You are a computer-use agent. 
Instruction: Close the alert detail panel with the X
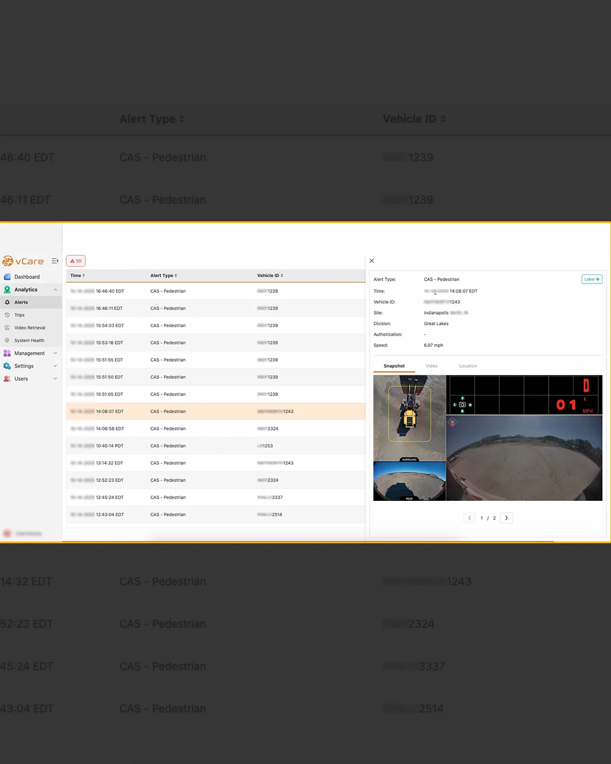click(x=372, y=261)
